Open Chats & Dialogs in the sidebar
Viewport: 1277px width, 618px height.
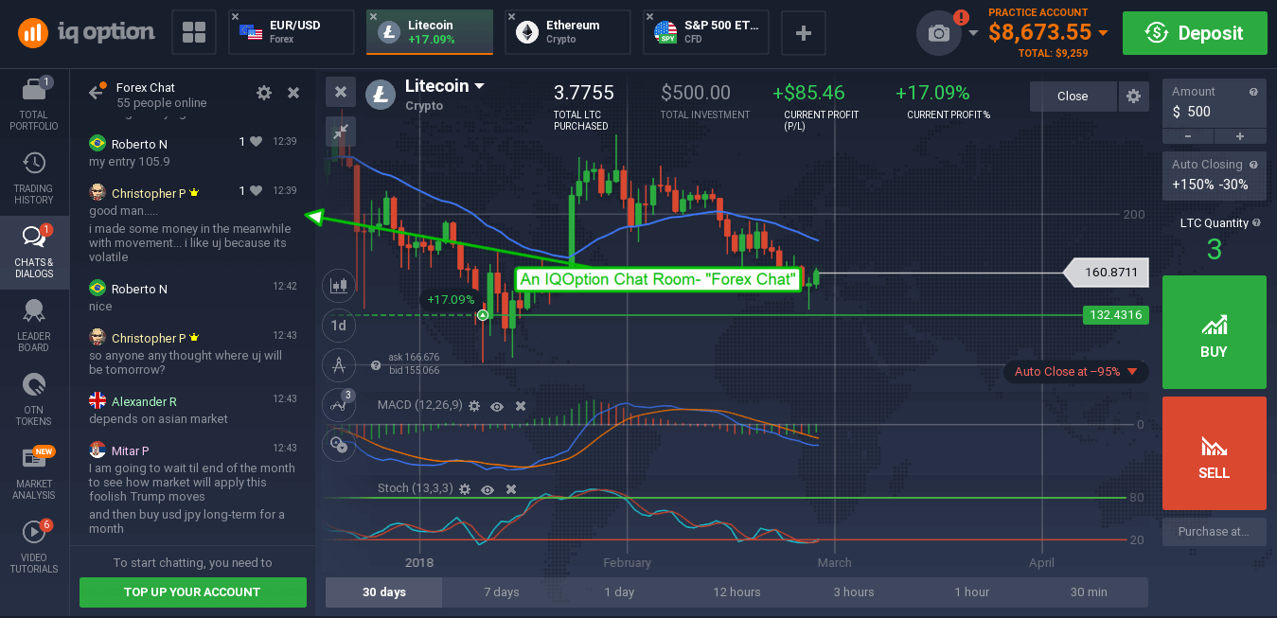pos(34,252)
